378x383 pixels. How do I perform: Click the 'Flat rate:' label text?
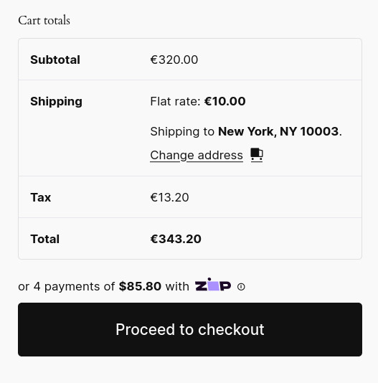coord(175,101)
